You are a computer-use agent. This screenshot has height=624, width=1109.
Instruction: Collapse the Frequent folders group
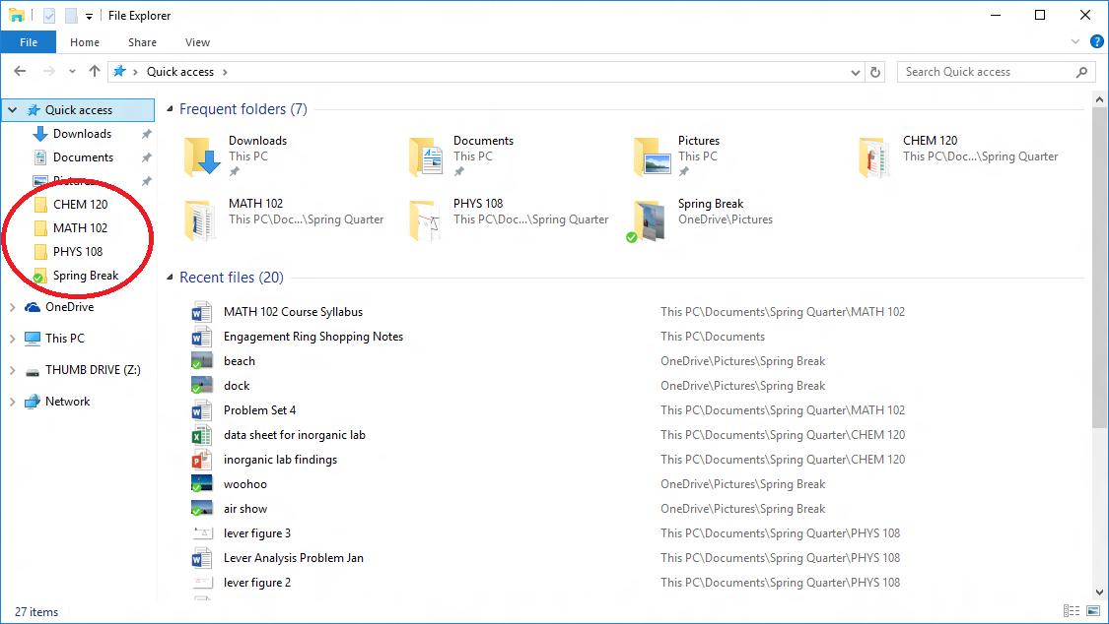tap(170, 108)
